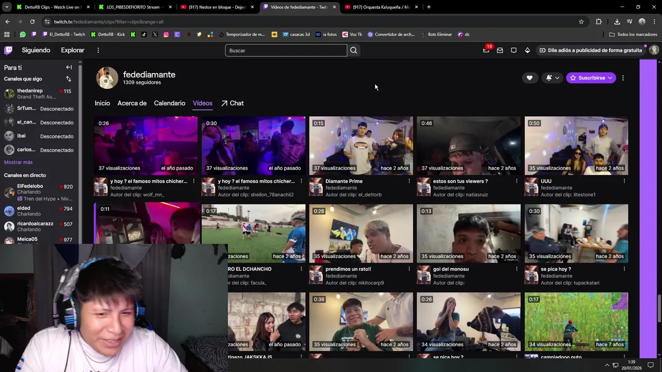Reload the page
The height and width of the screenshot is (372, 662).
32,22
